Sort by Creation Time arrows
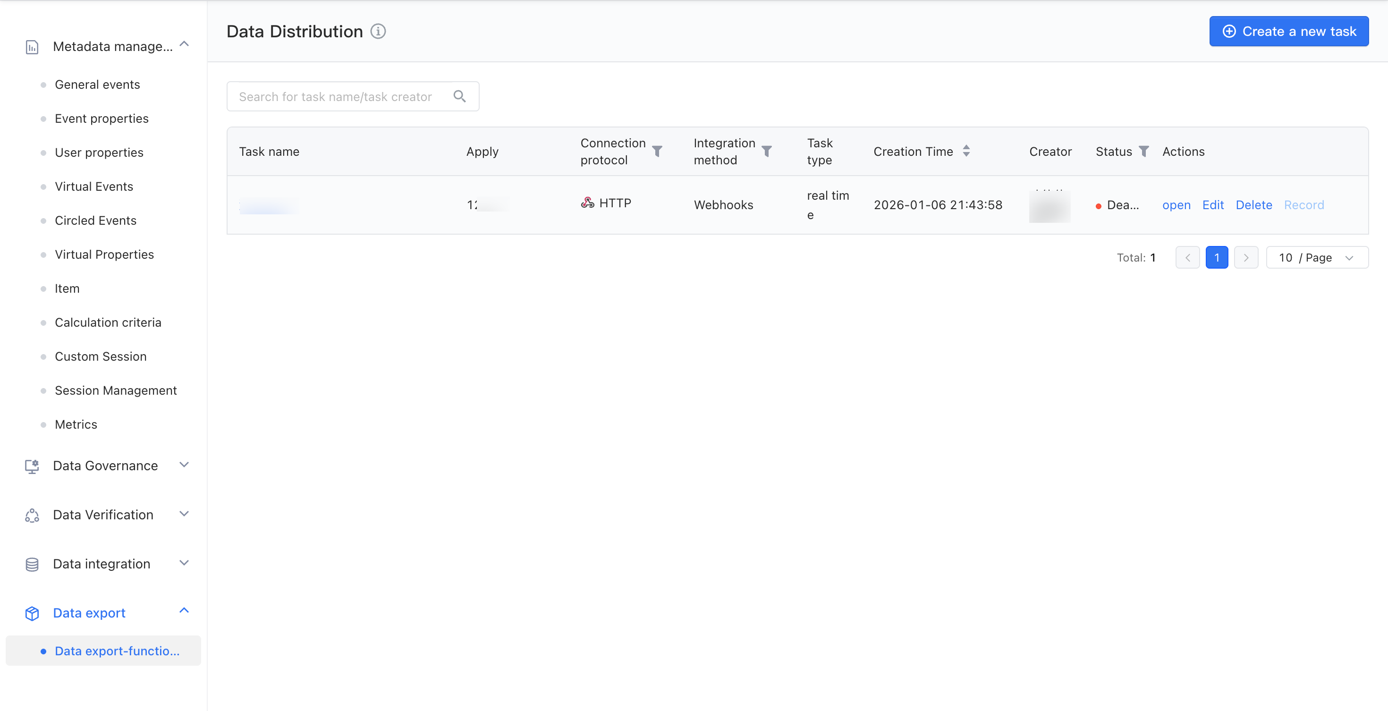 [966, 152]
